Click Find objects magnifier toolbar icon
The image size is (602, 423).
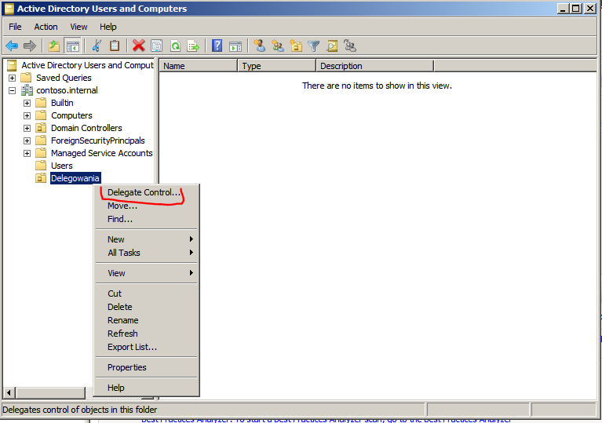tap(332, 46)
